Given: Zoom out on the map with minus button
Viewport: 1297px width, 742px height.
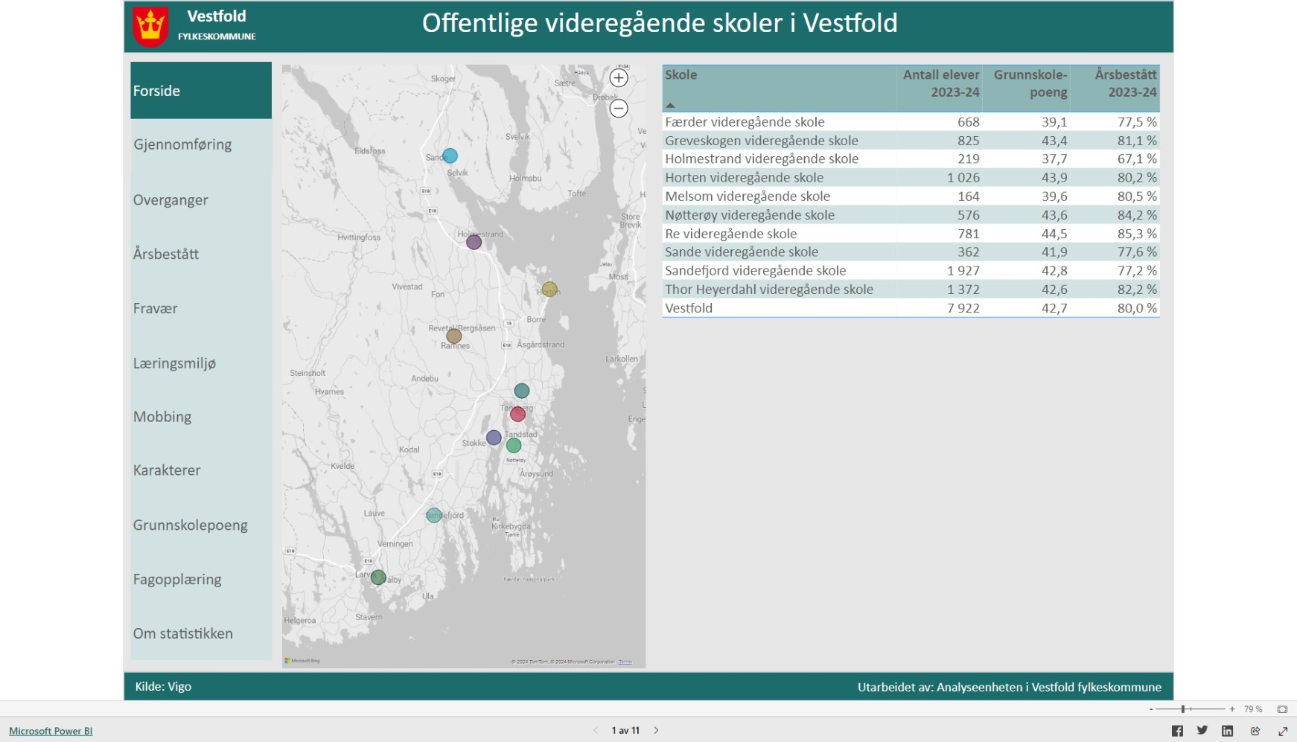Looking at the screenshot, I should 619,109.
